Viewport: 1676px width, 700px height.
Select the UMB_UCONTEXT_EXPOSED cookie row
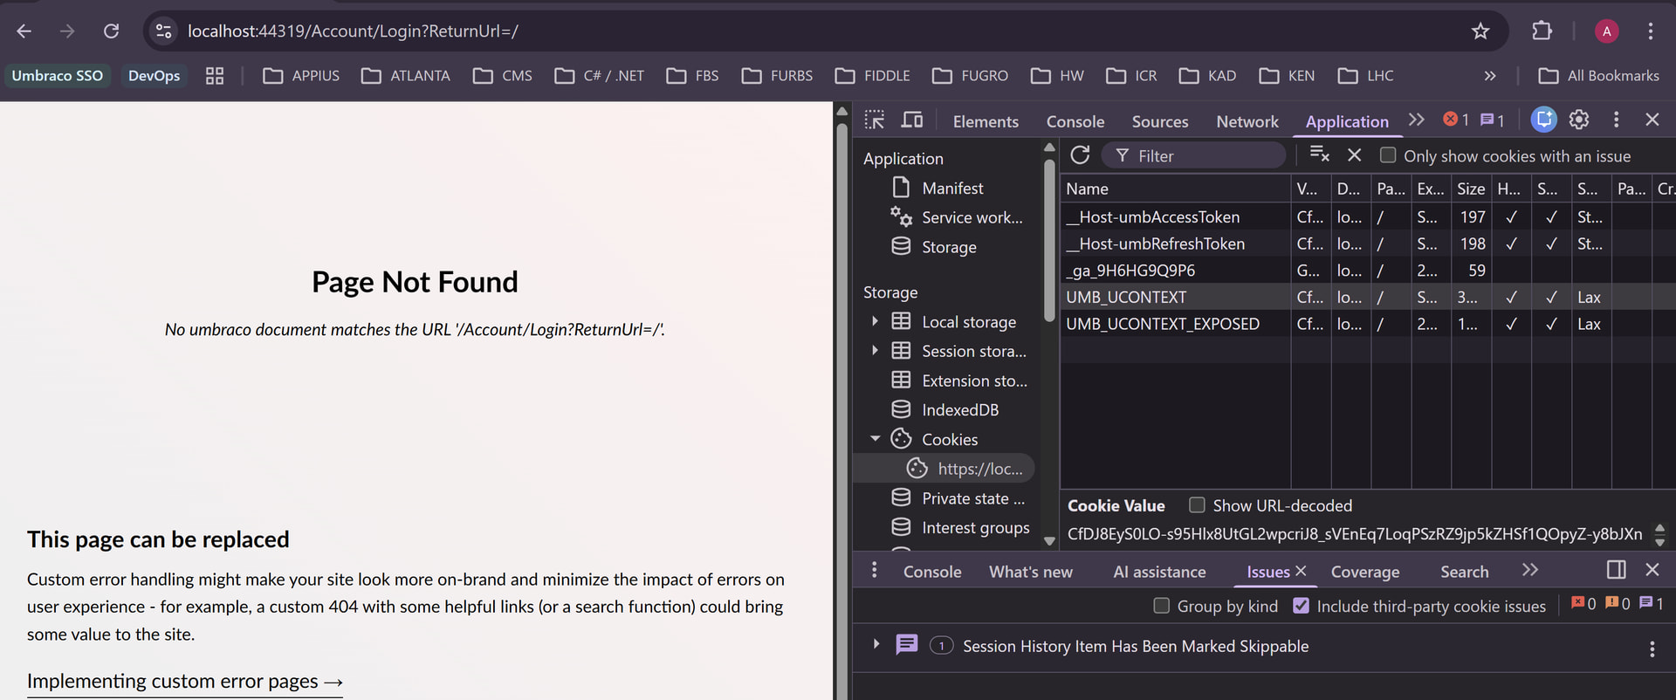1162,324
